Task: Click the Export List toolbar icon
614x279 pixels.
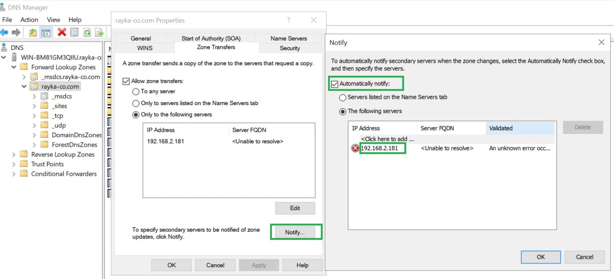Action: (100, 32)
